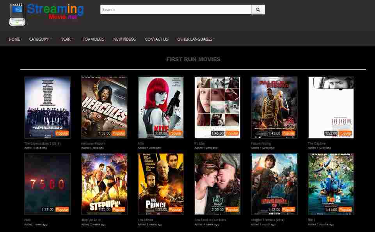Click the title link The Expendables 3 (2014)
Screen dimensions: 375x232
coord(42,143)
